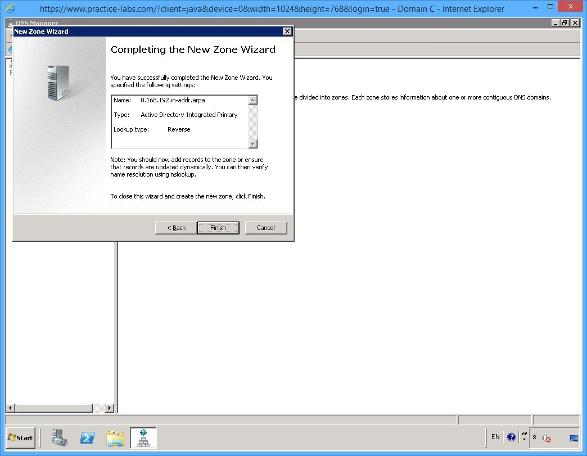This screenshot has height=456, width=587.
Task: Open the EN language selector
Action: pos(495,437)
